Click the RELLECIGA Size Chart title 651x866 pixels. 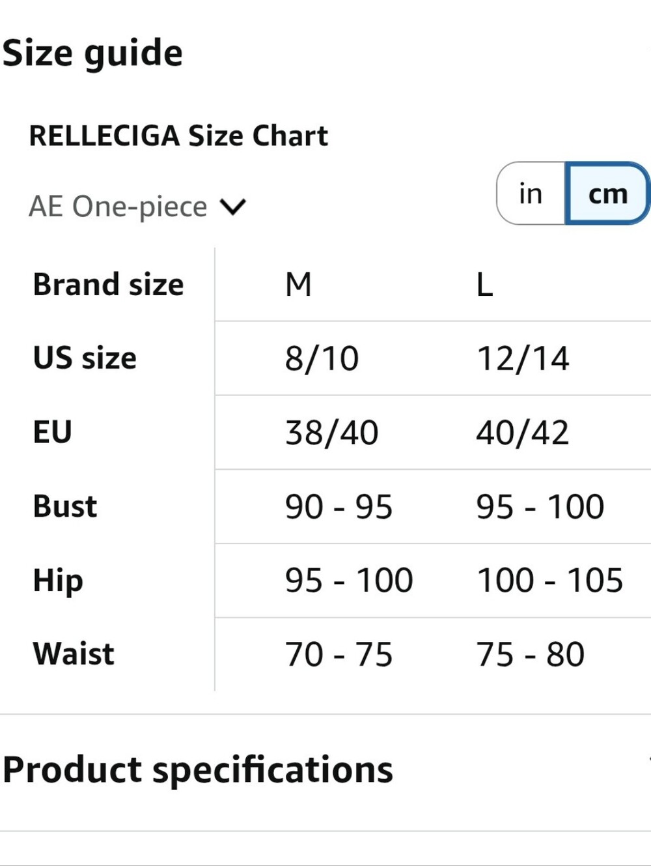[178, 136]
